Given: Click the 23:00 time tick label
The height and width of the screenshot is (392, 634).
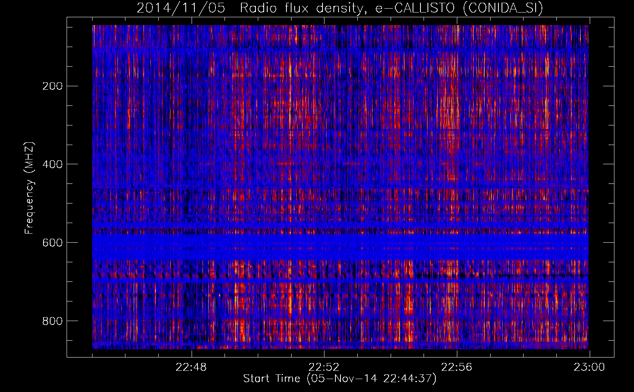Looking at the screenshot, I should 589,367.
